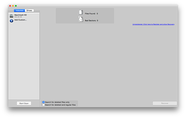Image resolution: width=186 pixels, height=118 pixels.
Task: Choose the Add Custom... entry
Action: (x=20, y=20)
